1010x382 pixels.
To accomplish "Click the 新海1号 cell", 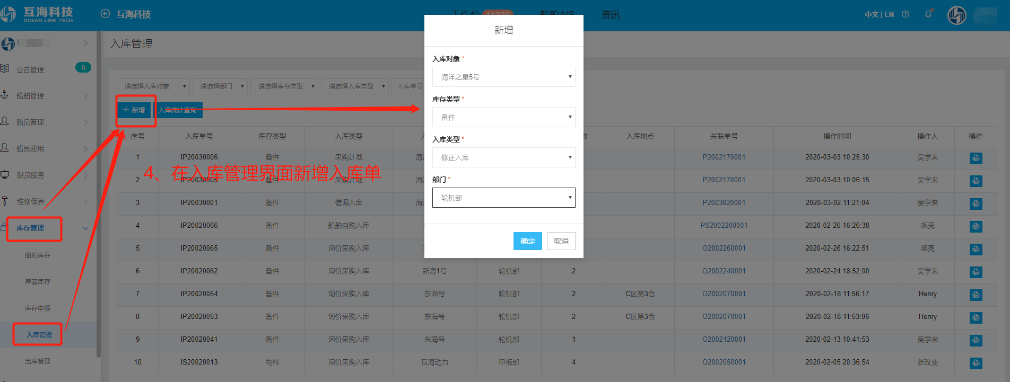I will tap(434, 271).
